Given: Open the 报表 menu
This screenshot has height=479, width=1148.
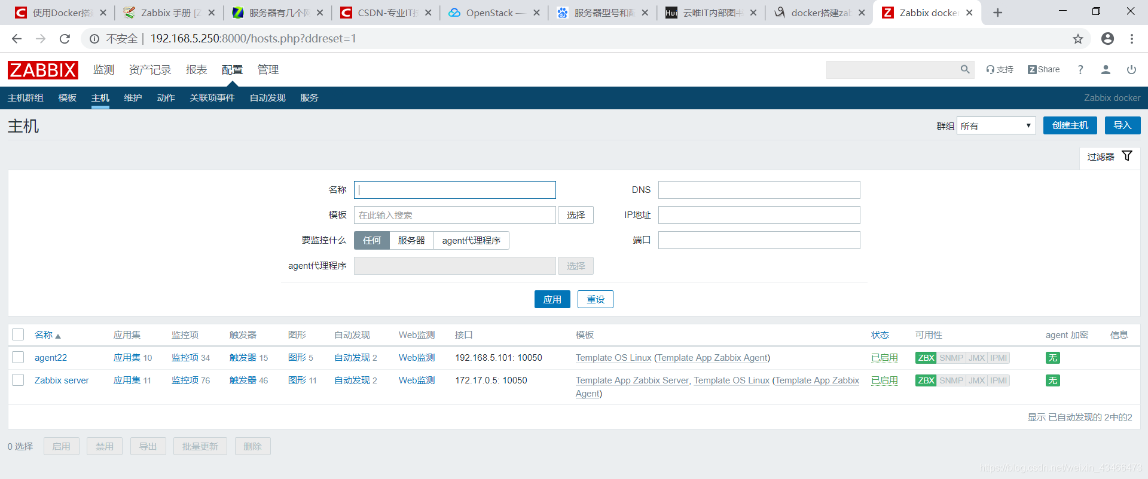Looking at the screenshot, I should [196, 70].
